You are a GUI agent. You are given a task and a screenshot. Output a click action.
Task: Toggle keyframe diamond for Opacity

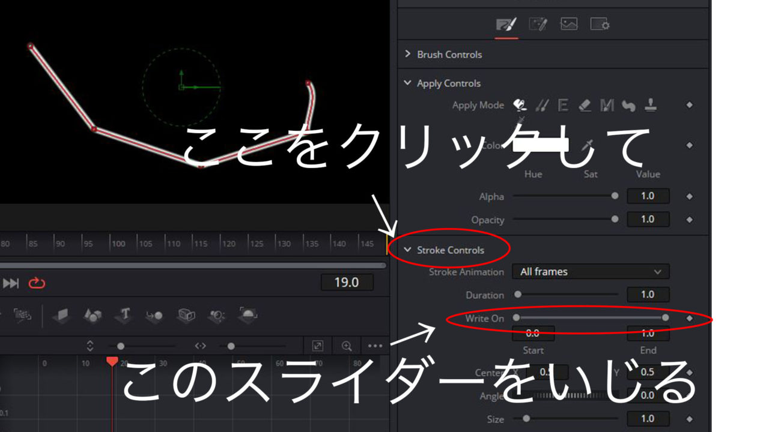click(x=689, y=220)
